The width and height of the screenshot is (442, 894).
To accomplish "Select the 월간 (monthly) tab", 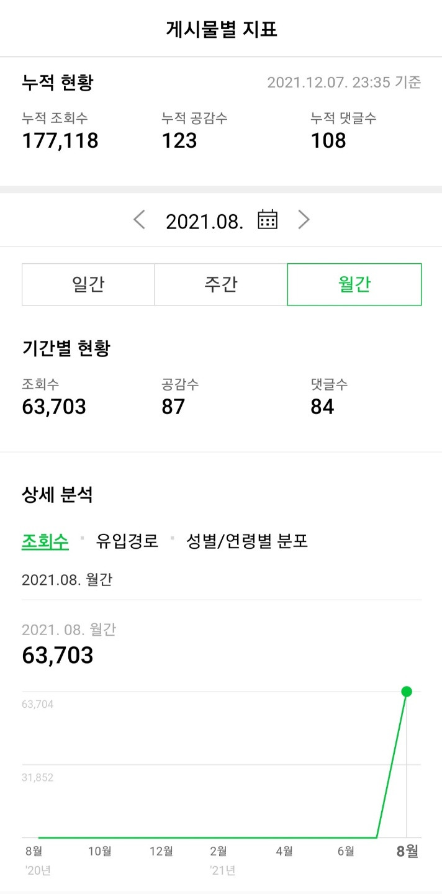I will point(353,284).
